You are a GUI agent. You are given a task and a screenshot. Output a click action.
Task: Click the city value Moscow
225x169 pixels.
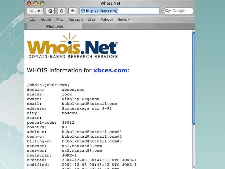69,113
